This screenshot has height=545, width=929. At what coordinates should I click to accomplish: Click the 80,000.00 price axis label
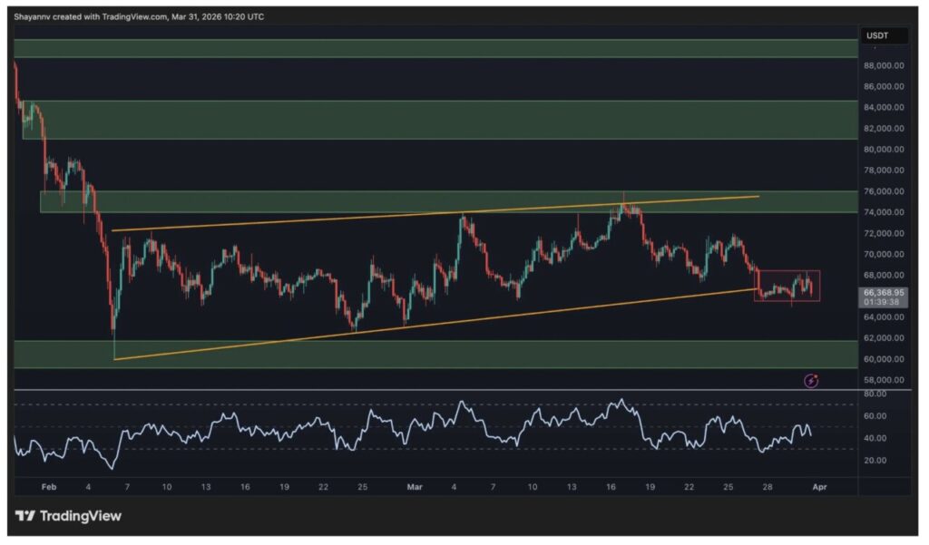(883, 150)
